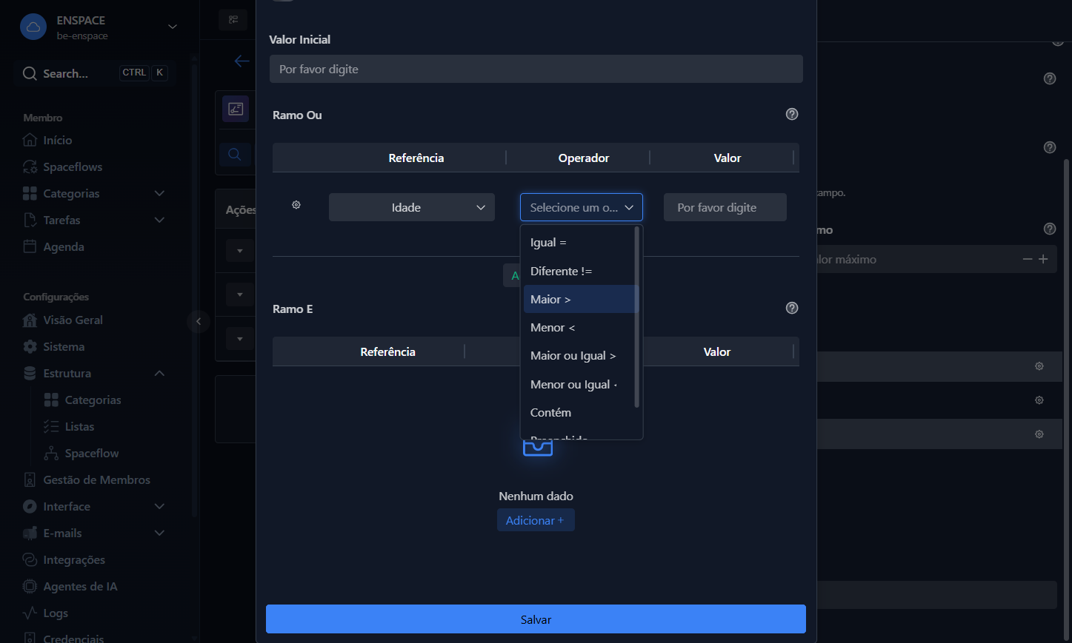Select 'Menor <' operator option
The height and width of the screenshot is (643, 1072).
pyautogui.click(x=579, y=327)
